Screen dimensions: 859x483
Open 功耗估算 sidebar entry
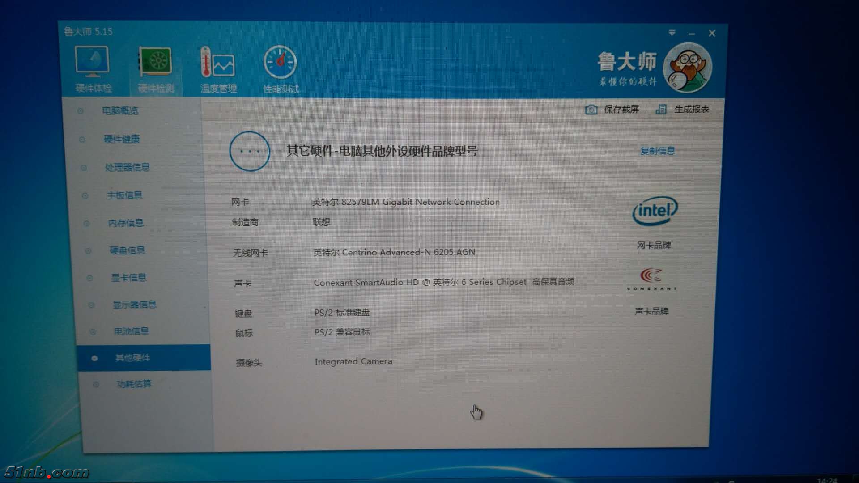point(134,384)
